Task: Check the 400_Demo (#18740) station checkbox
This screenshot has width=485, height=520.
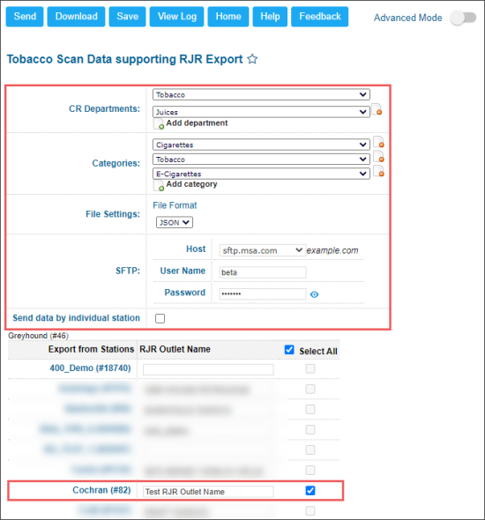Action: coord(310,368)
